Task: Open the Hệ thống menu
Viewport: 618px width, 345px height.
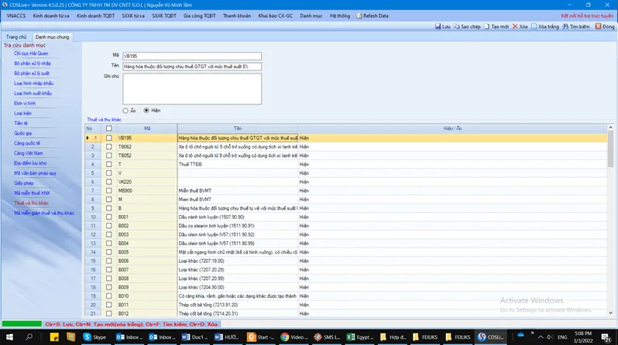Action: tap(339, 15)
